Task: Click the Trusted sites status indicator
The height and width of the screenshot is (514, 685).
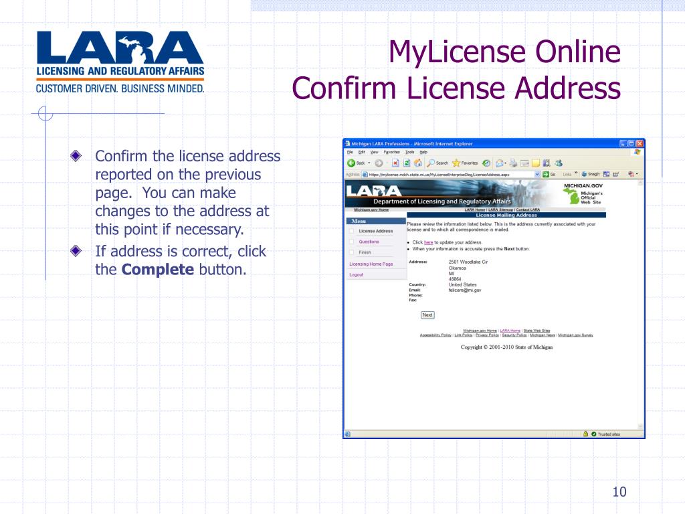Action: coord(605,434)
